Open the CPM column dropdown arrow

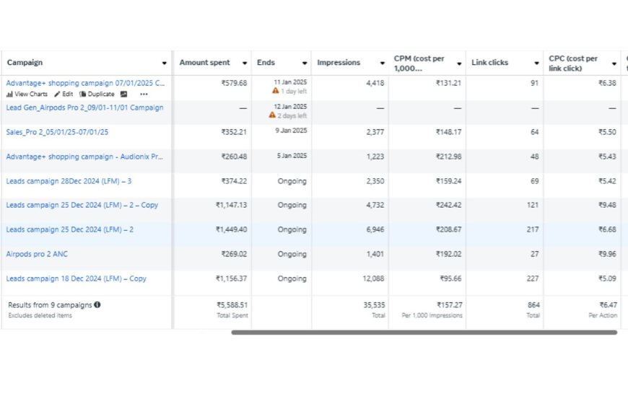pyautogui.click(x=459, y=63)
